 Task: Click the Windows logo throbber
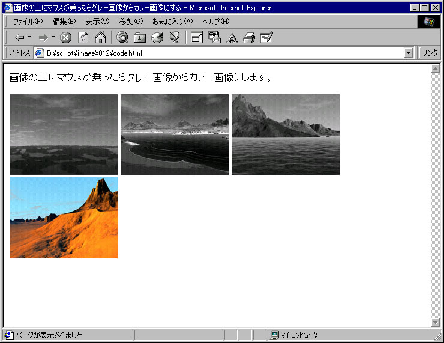coord(429,22)
